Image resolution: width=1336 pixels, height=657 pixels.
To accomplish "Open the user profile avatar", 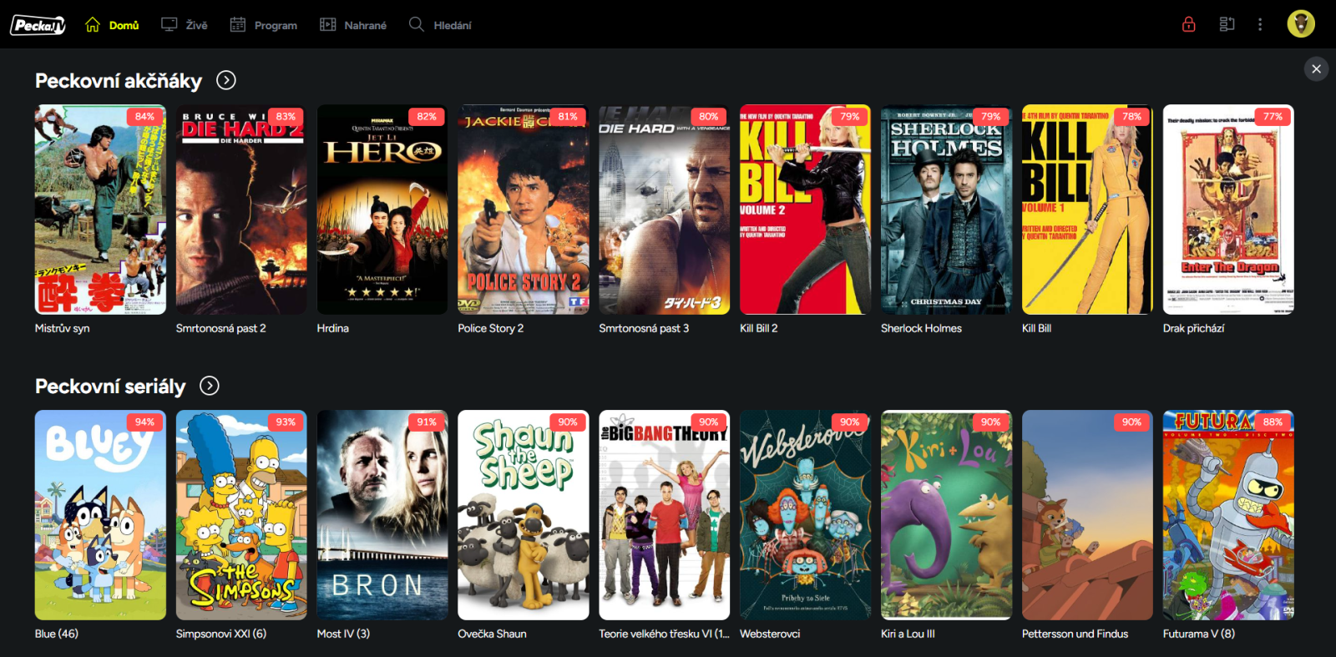I will 1301,24.
